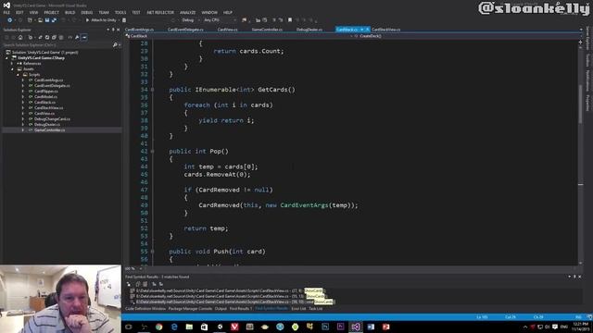Viewport: 593px width, 333px height.
Task: Open the Properties side tab on right edge
Action: tap(587, 103)
